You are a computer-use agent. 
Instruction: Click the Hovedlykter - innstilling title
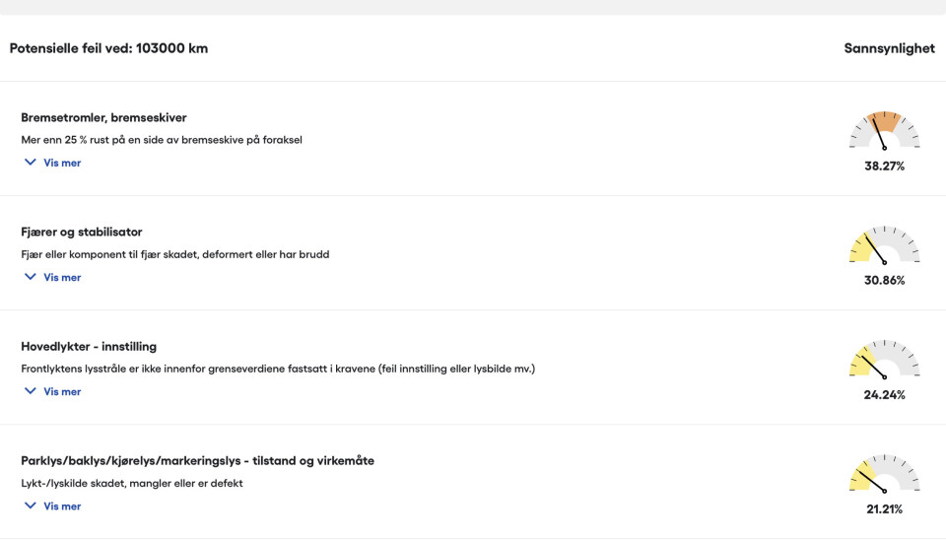(89, 346)
